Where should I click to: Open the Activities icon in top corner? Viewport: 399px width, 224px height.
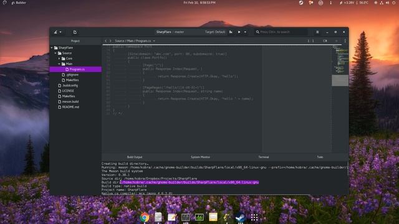pyautogui.click(x=4, y=2)
